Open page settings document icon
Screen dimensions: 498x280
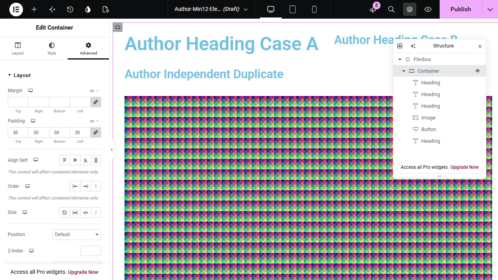106,9
